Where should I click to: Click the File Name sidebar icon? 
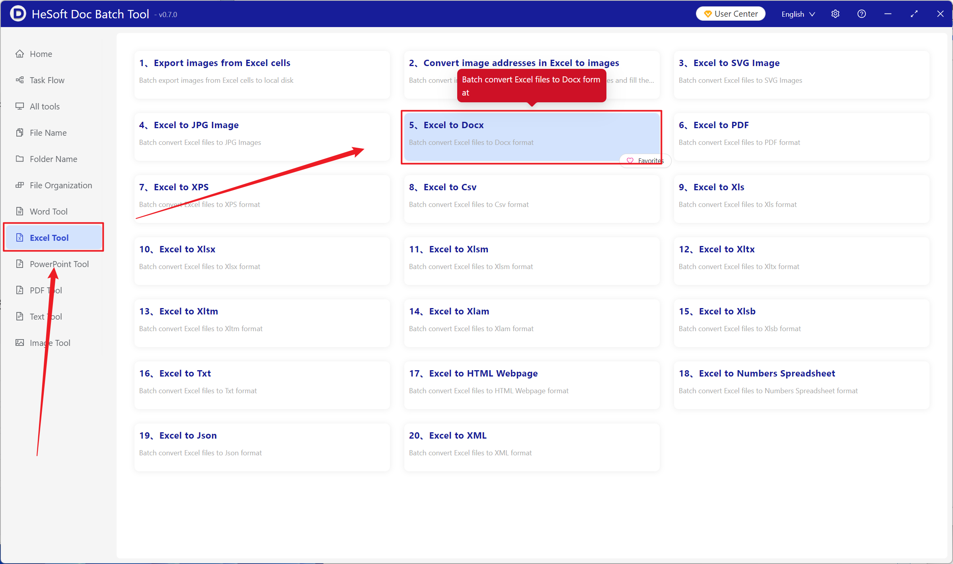pos(19,133)
